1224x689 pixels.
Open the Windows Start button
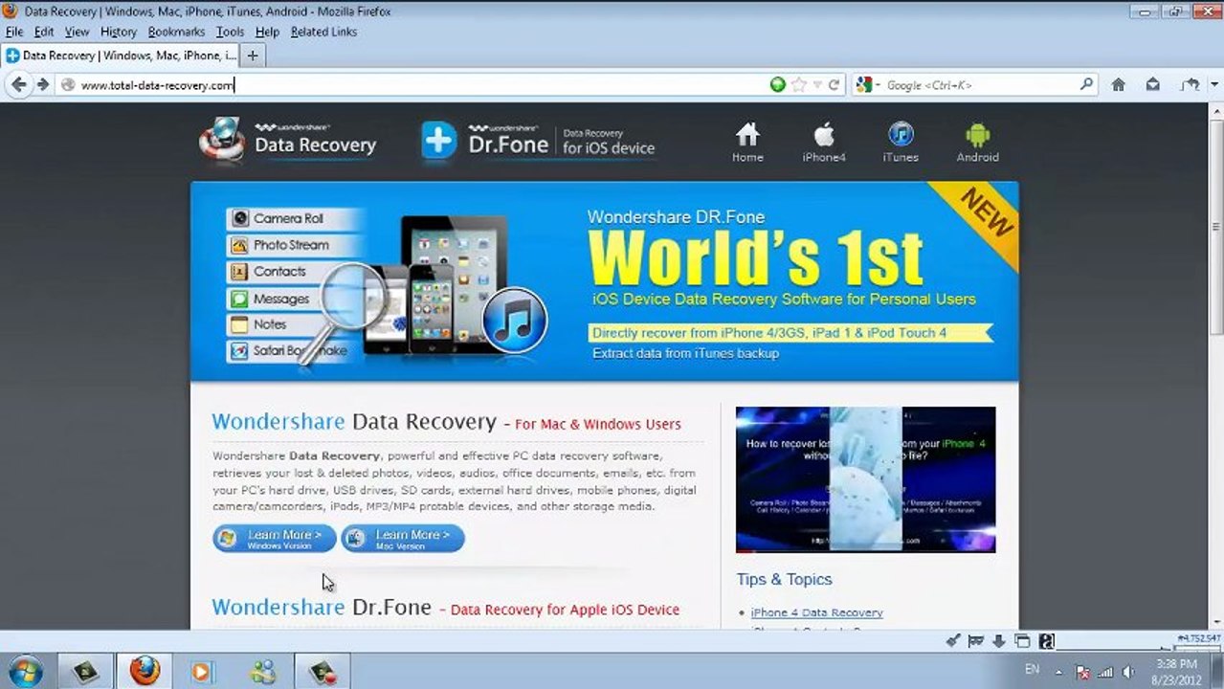pyautogui.click(x=26, y=671)
